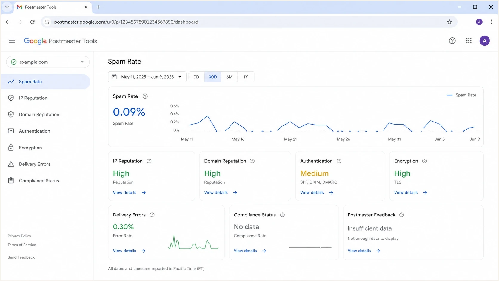
Task: View details for Authentication
Action: (317, 192)
